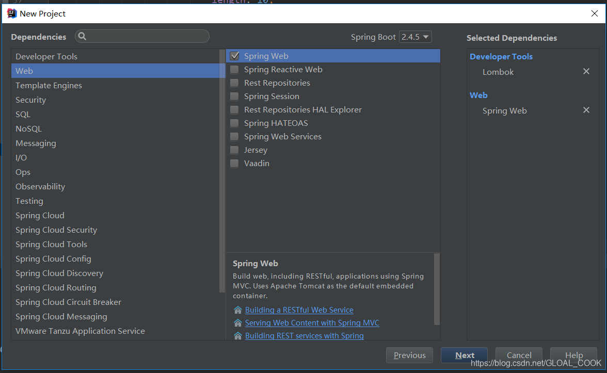
Task: Select the Web category
Action: (x=116, y=71)
